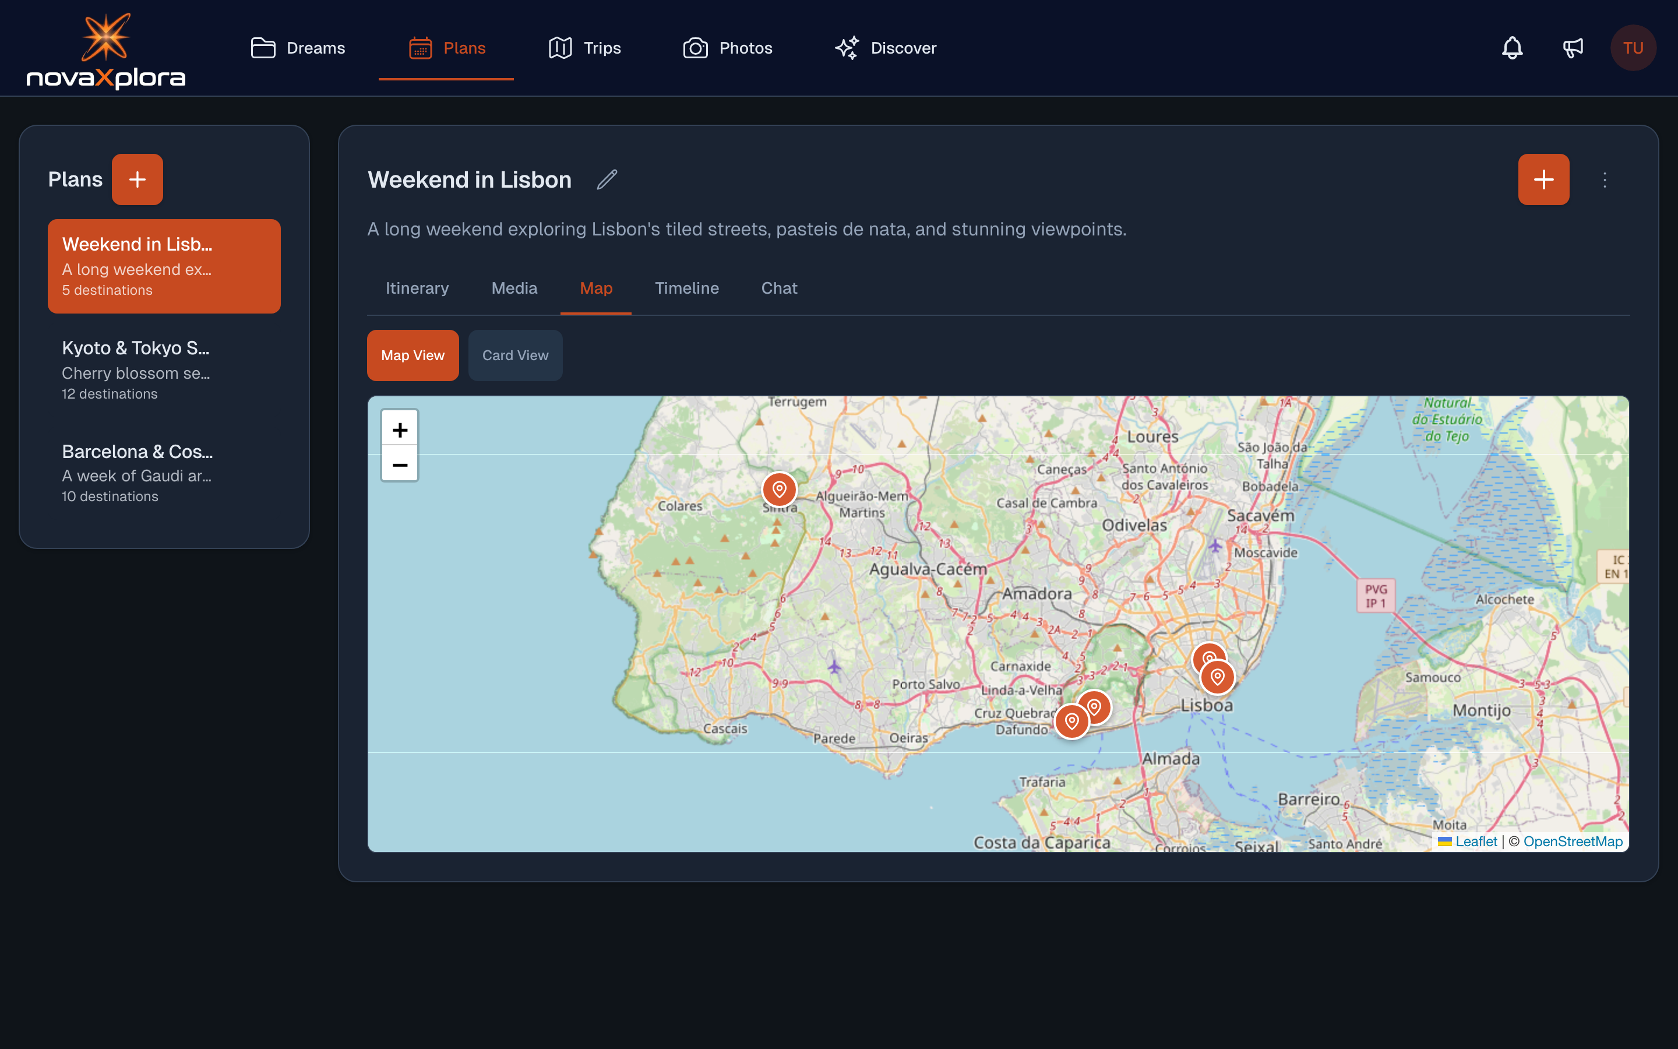Viewport: 1678px width, 1049px height.
Task: Open the Chat tab
Action: point(778,288)
